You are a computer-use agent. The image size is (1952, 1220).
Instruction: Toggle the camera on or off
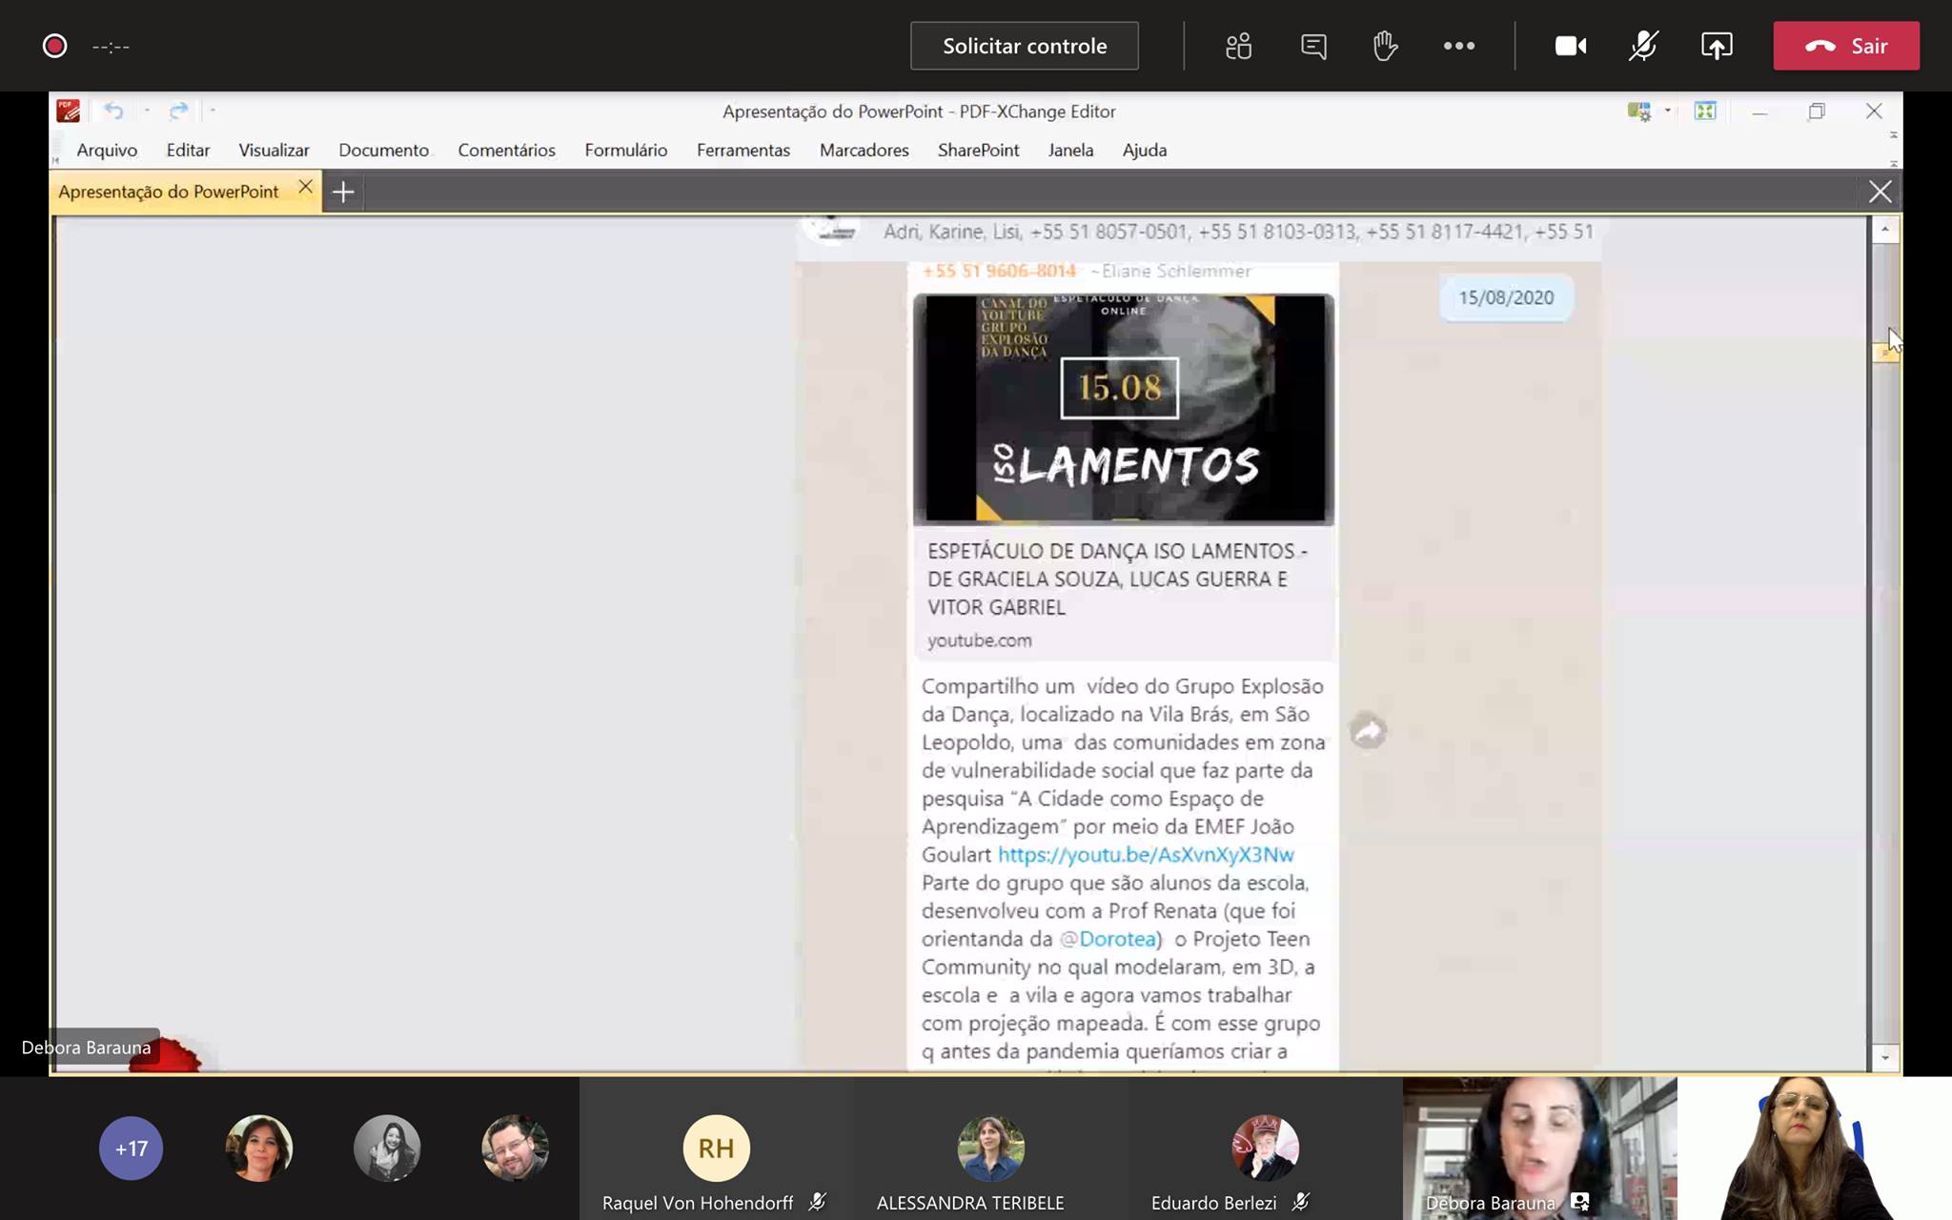[1570, 46]
